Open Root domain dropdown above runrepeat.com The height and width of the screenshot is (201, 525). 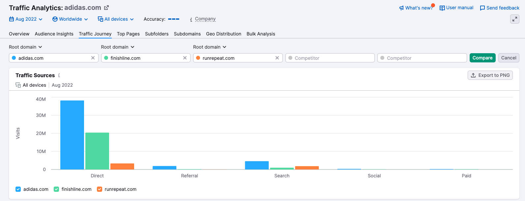[x=210, y=47]
